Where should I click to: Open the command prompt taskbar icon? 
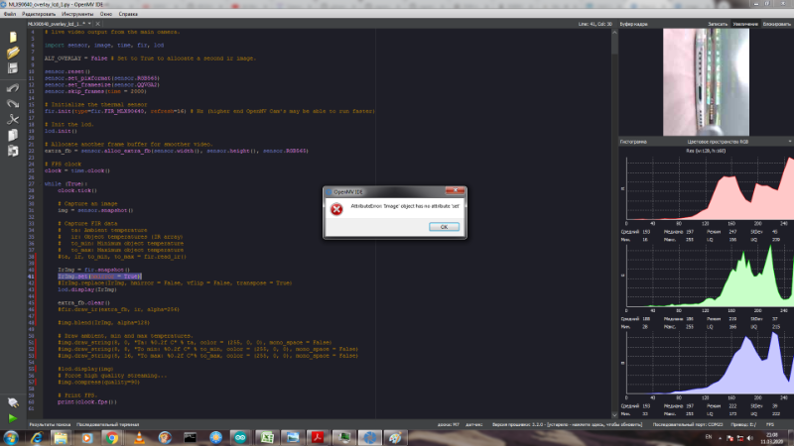[x=190, y=438]
